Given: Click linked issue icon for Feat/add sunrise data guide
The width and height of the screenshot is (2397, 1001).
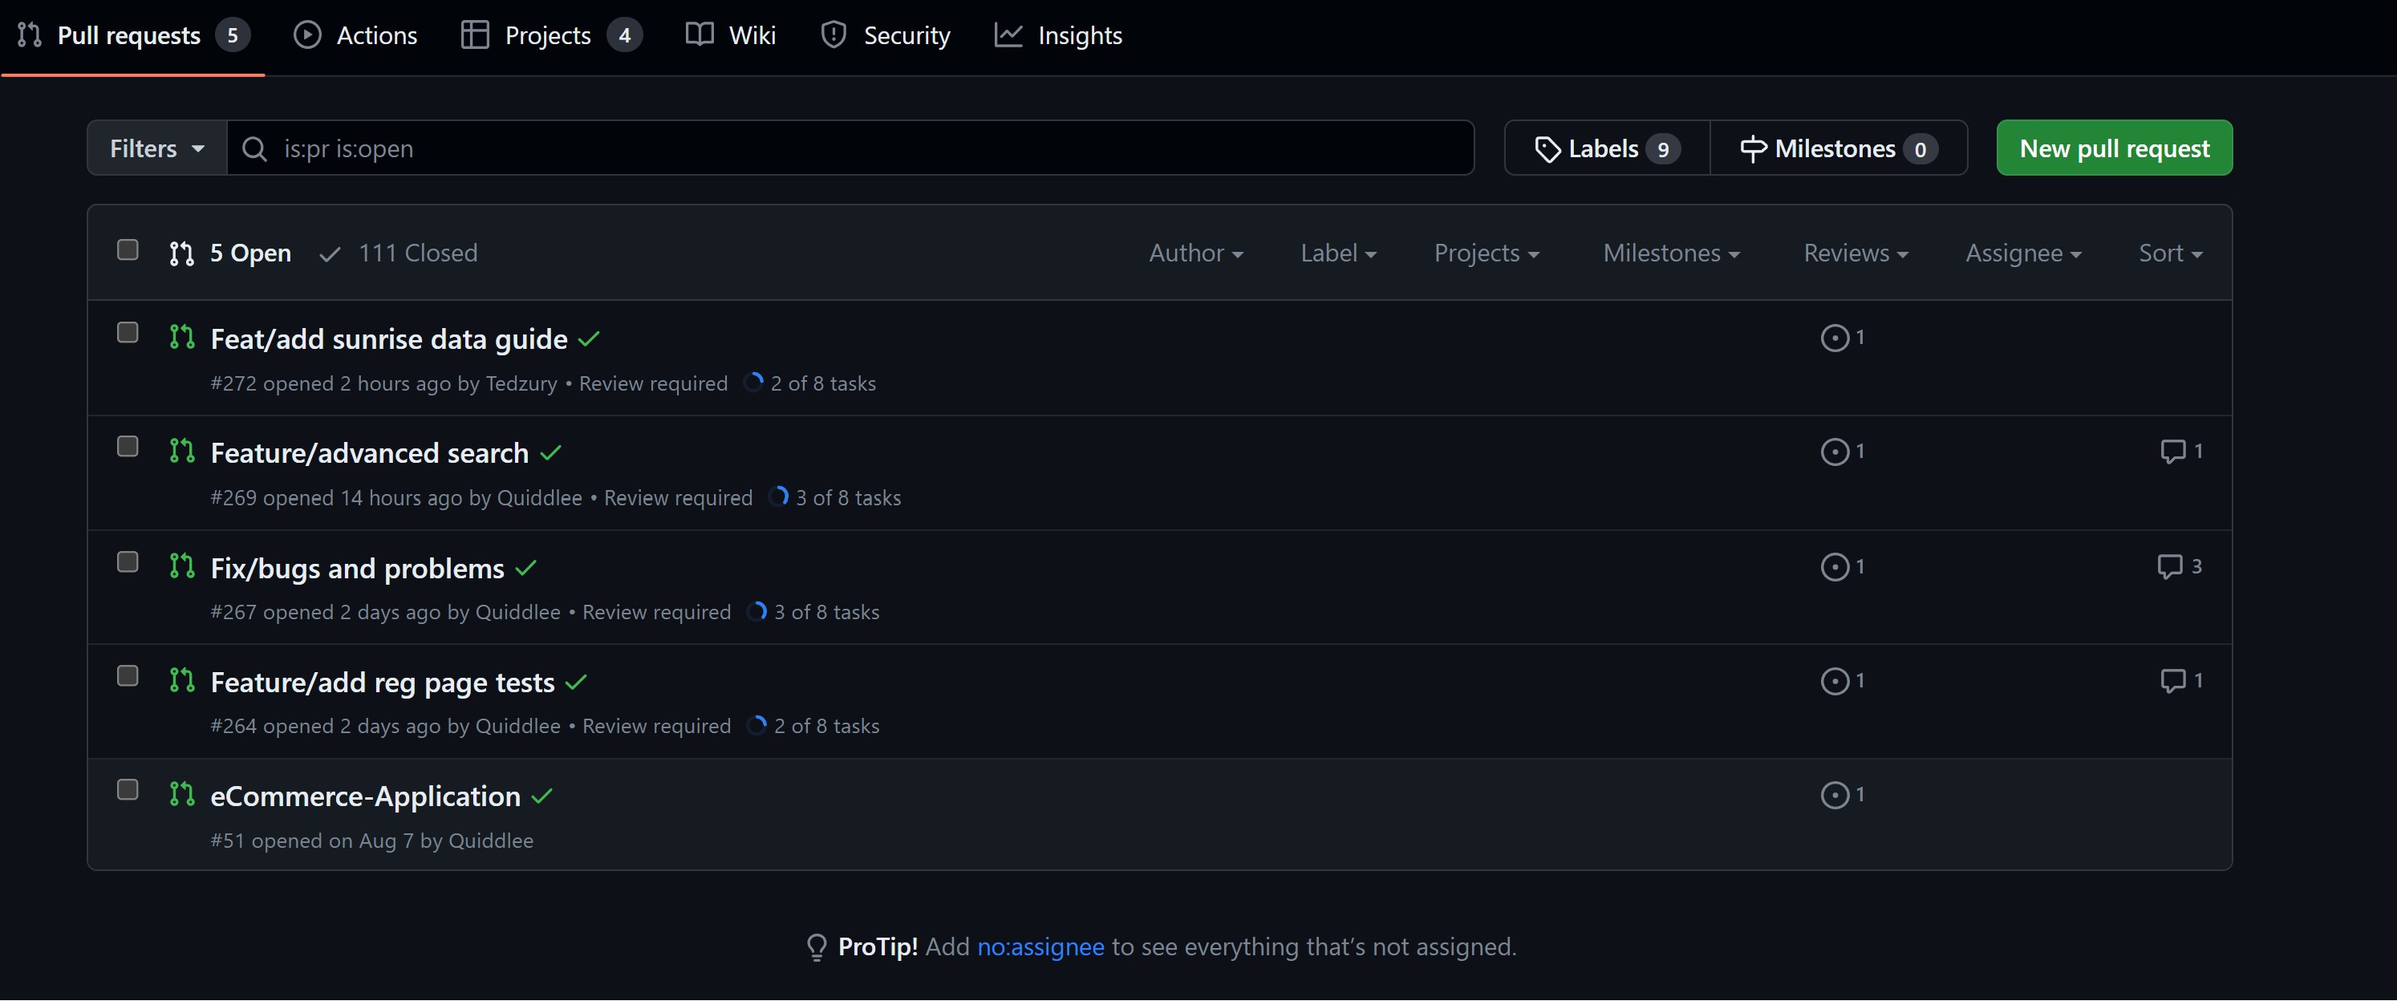Looking at the screenshot, I should (x=1834, y=337).
